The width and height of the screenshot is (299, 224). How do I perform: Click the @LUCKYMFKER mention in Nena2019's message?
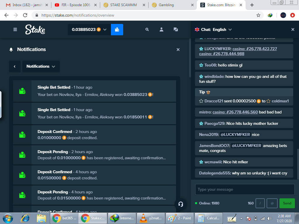pyautogui.click(x=235, y=134)
